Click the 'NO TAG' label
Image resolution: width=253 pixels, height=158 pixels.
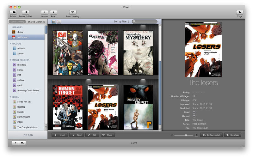point(28,135)
